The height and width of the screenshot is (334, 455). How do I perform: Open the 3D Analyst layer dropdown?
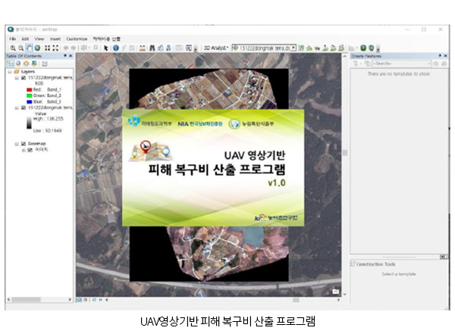pos(293,47)
